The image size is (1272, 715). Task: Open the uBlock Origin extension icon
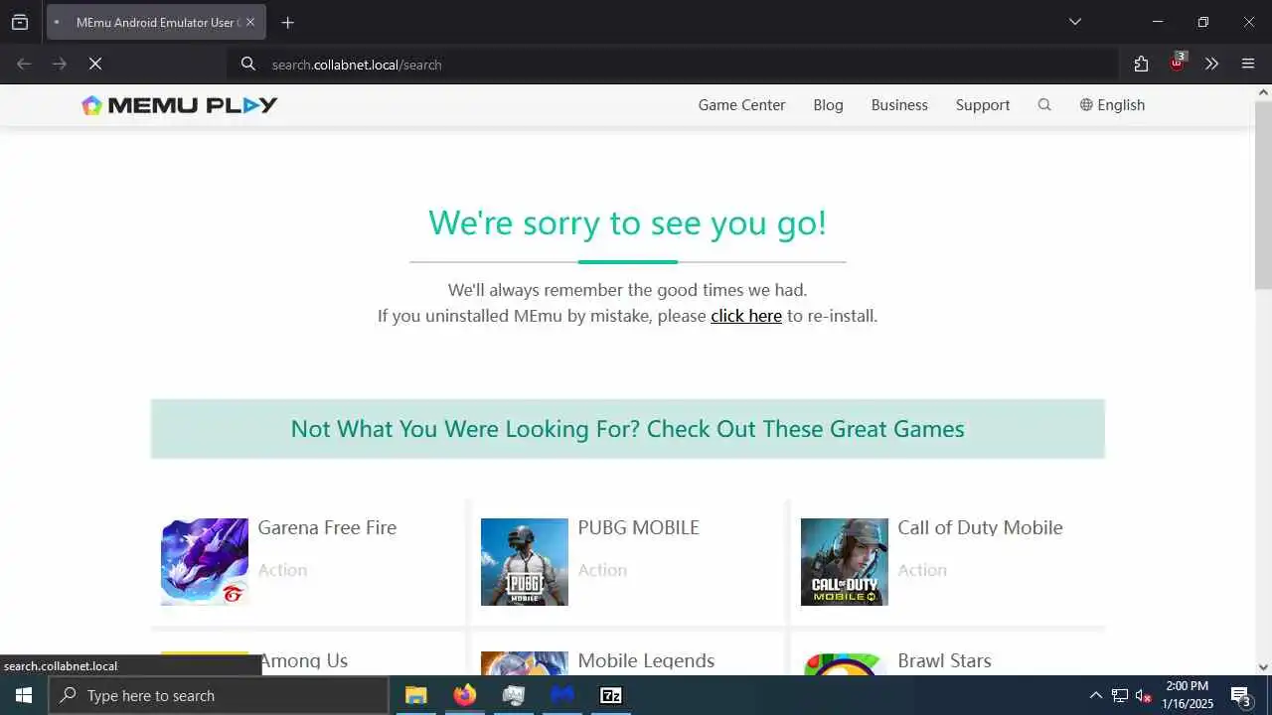(x=1178, y=62)
